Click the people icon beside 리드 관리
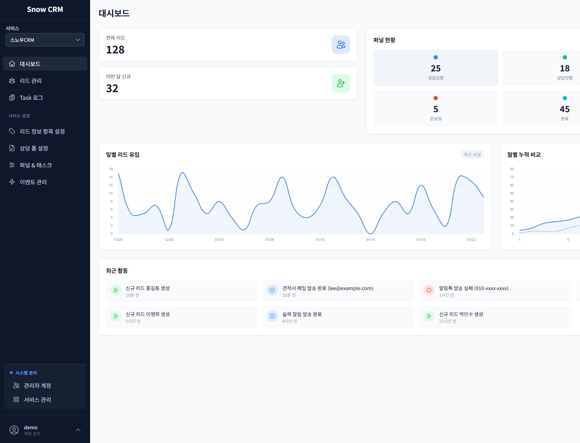580x443 pixels. [12, 81]
